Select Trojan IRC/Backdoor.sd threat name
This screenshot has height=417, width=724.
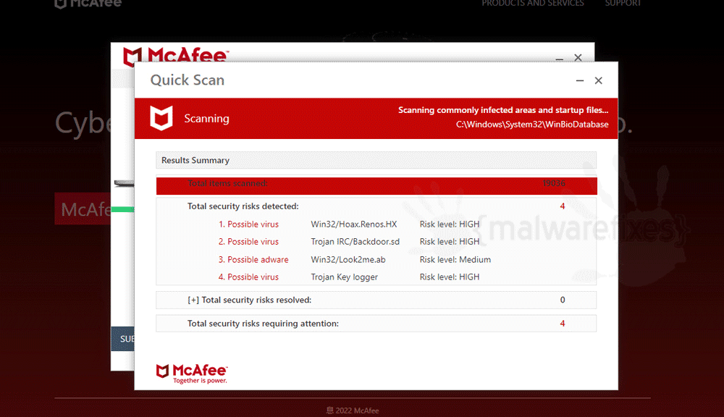pos(355,242)
